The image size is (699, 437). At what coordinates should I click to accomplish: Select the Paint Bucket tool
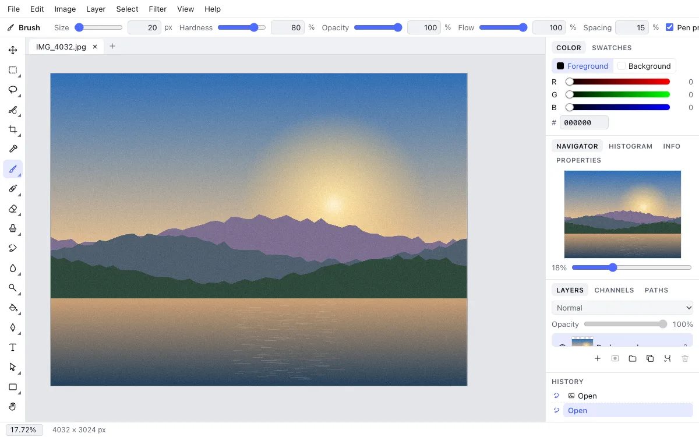pos(13,308)
